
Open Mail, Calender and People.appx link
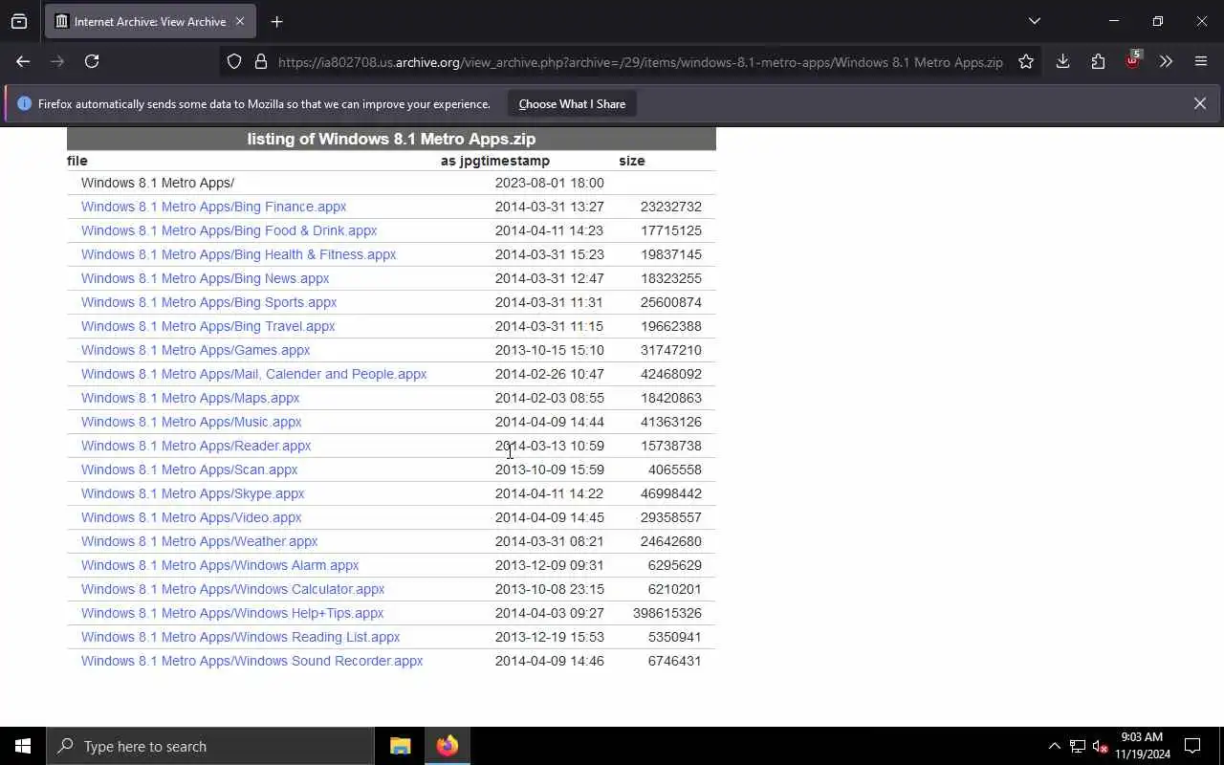point(253,374)
